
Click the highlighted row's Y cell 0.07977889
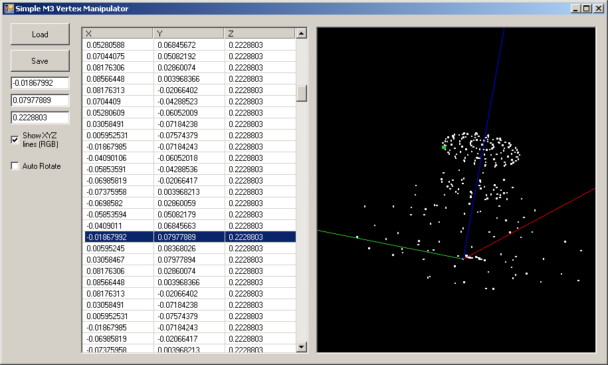[x=189, y=237]
